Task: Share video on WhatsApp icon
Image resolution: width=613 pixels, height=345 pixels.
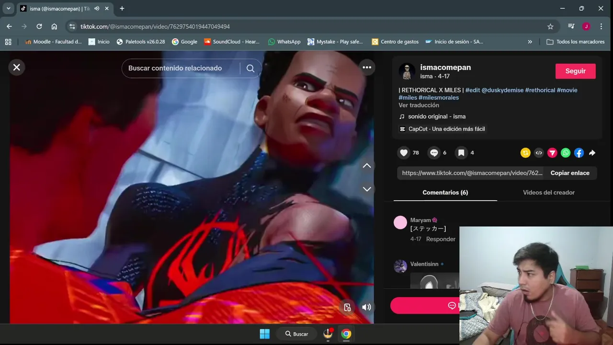Action: (x=566, y=153)
